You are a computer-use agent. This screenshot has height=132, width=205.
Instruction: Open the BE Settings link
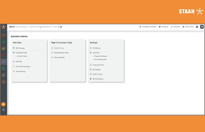pos(97,48)
